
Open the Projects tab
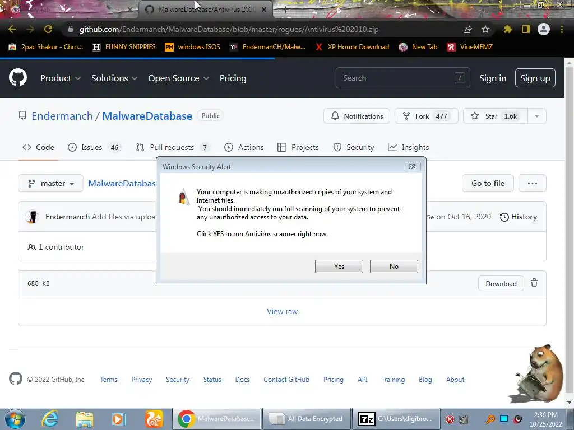pos(298,147)
